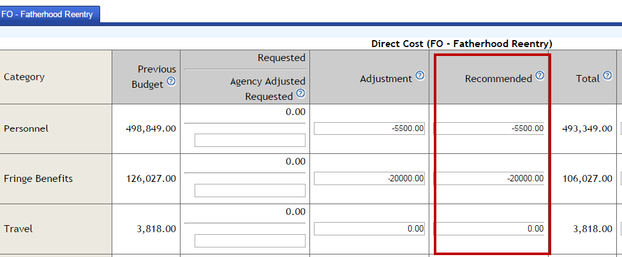This screenshot has height=257, width=622.
Task: Click the Agency Adjusted Requested help icon
Action: pyautogui.click(x=300, y=94)
